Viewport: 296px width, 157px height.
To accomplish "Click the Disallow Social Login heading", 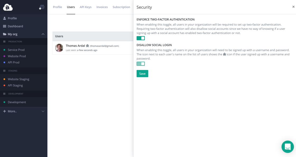I will 154,45.
